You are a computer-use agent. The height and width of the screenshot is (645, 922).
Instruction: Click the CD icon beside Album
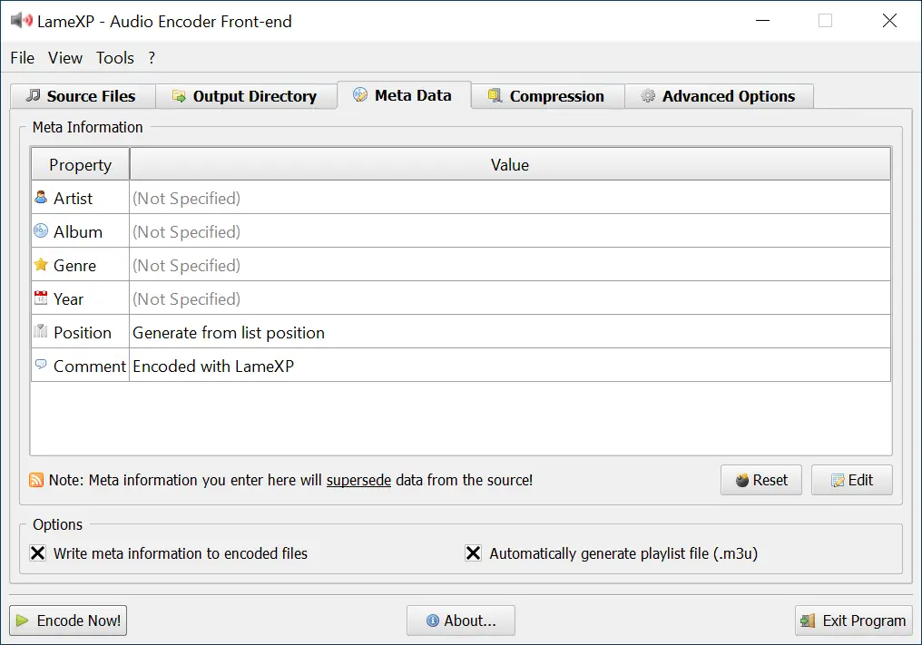pyautogui.click(x=41, y=230)
